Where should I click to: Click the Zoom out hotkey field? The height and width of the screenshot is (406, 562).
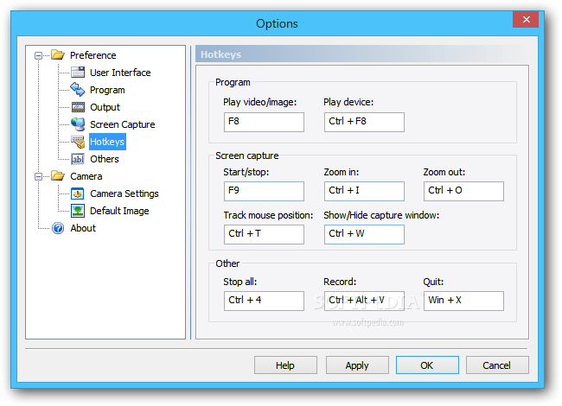(463, 191)
